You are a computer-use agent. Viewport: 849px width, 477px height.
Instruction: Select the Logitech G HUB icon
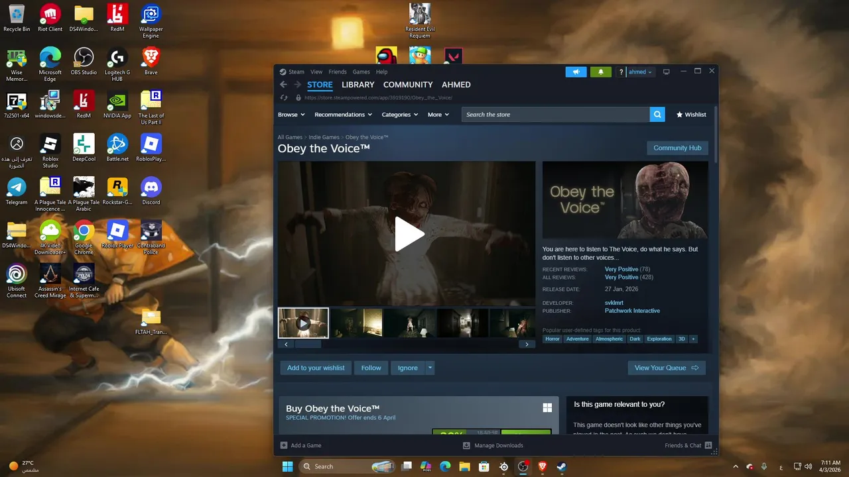pyautogui.click(x=117, y=64)
